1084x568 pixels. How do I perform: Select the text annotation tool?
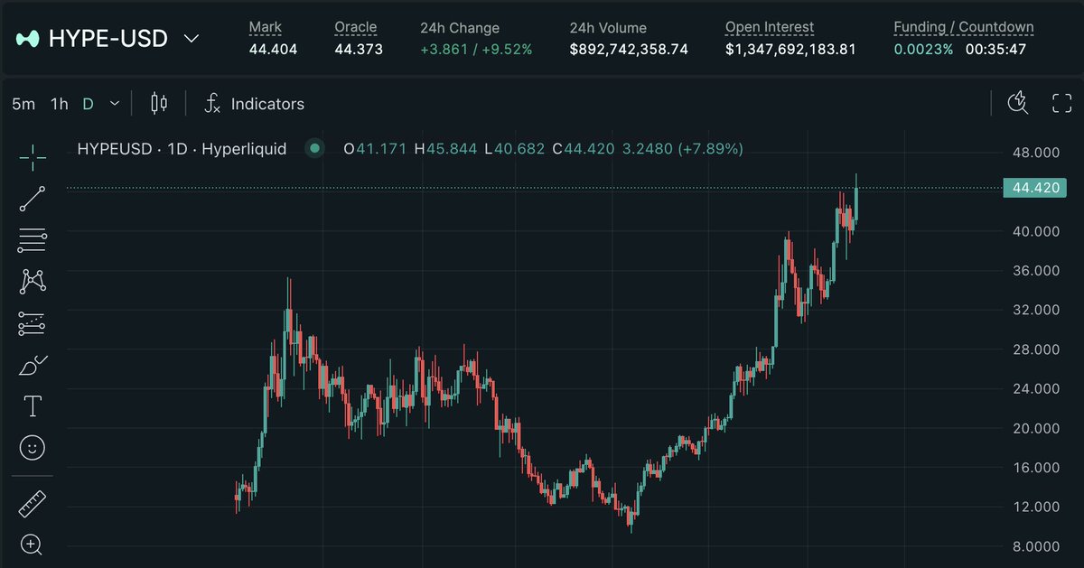coord(32,405)
